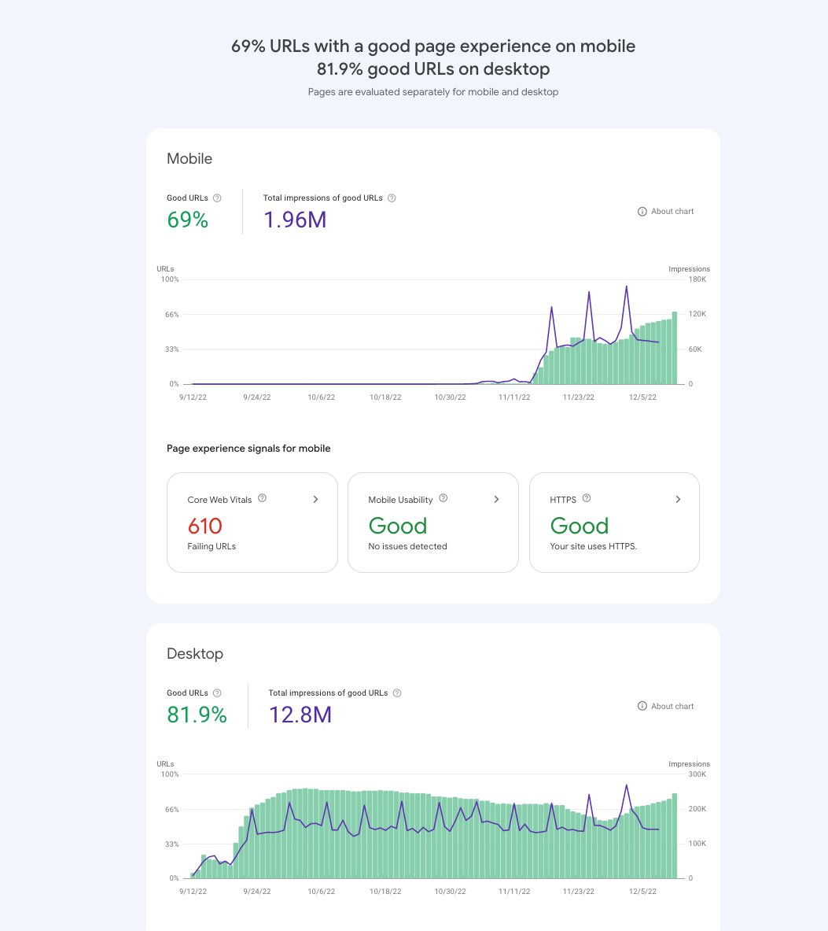This screenshot has width=828, height=931.
Task: Expand HTTPS card chevron
Action: click(678, 500)
